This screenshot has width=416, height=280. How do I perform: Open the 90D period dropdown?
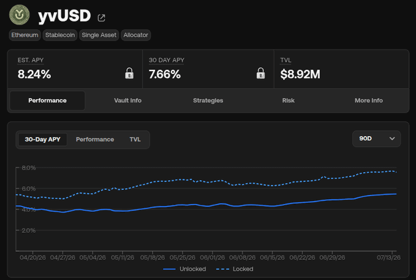pos(376,138)
